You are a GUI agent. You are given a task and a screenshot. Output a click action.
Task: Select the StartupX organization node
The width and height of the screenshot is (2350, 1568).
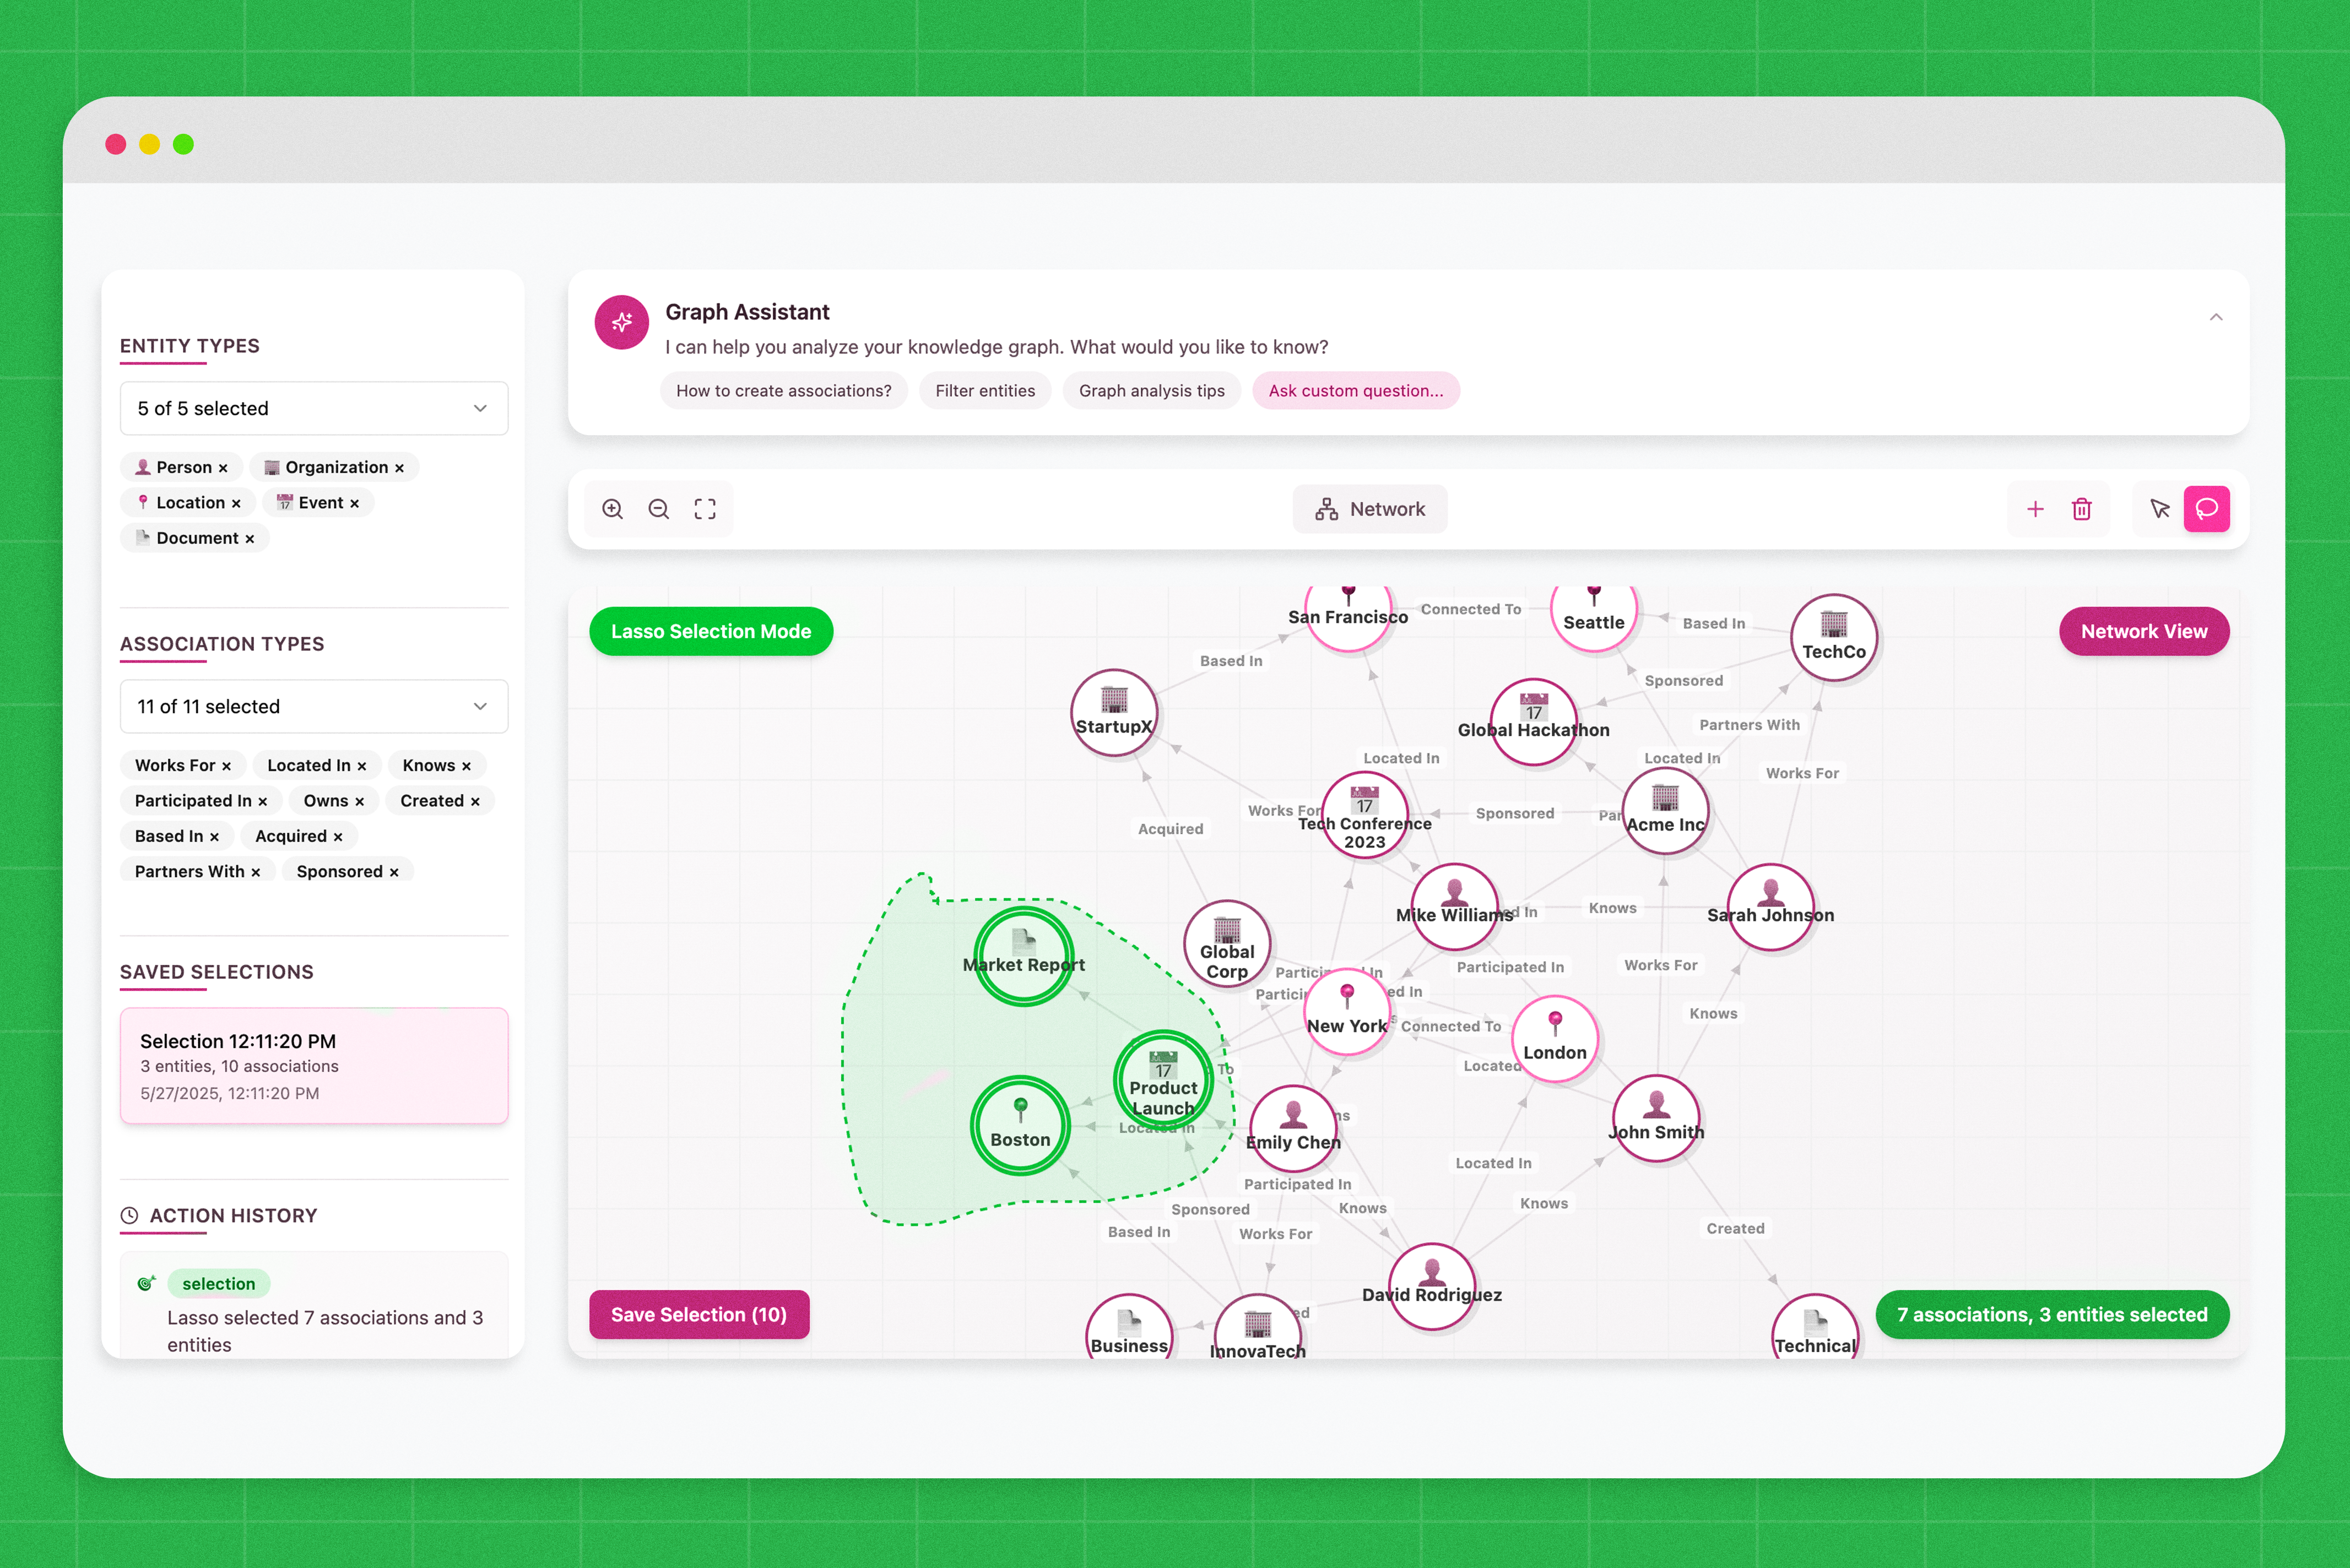pos(1114,712)
